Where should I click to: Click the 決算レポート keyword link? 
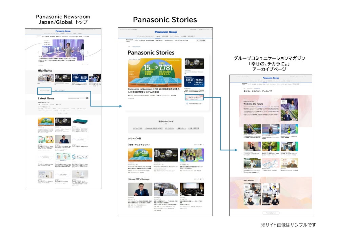(181, 128)
